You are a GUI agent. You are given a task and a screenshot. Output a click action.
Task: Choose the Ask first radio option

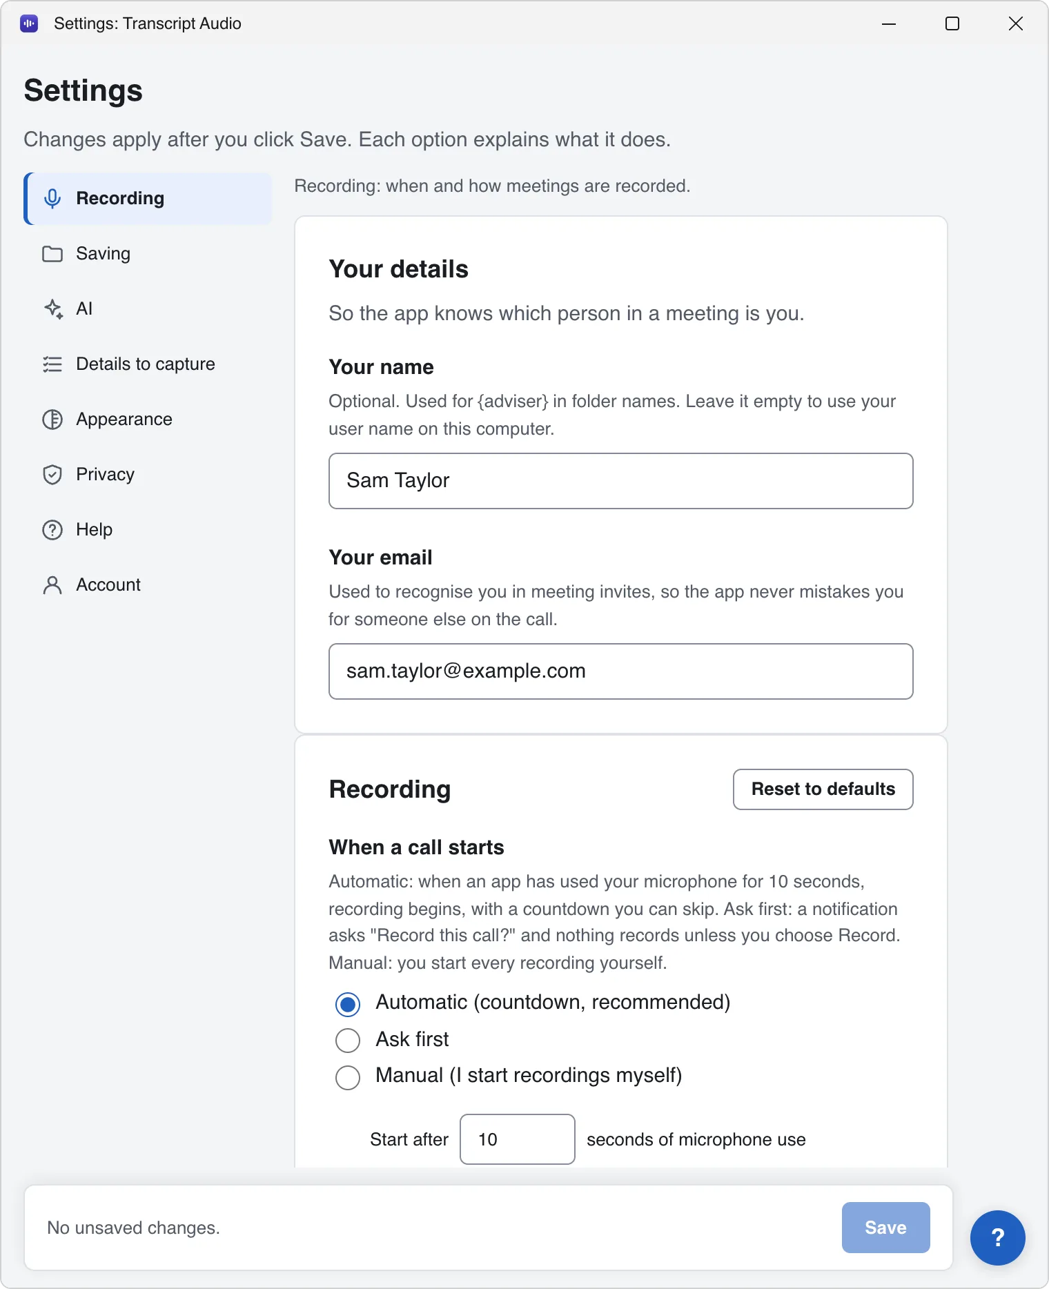tap(348, 1041)
